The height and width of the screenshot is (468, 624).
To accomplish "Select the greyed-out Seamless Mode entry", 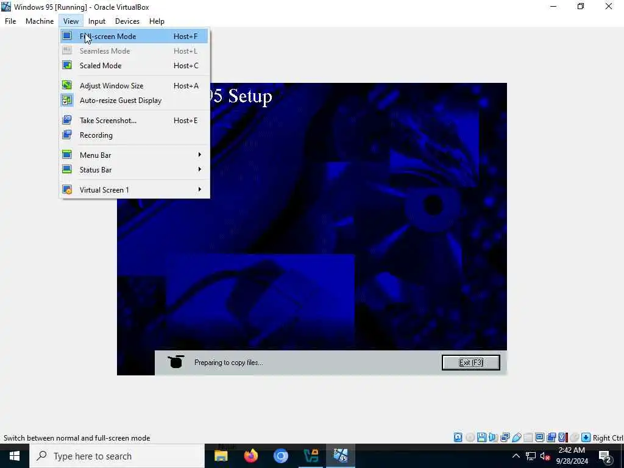I will [134, 51].
